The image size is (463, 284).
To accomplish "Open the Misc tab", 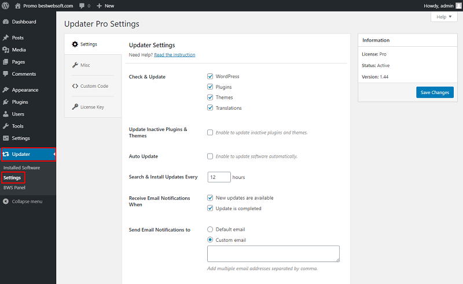I will pyautogui.click(x=93, y=65).
